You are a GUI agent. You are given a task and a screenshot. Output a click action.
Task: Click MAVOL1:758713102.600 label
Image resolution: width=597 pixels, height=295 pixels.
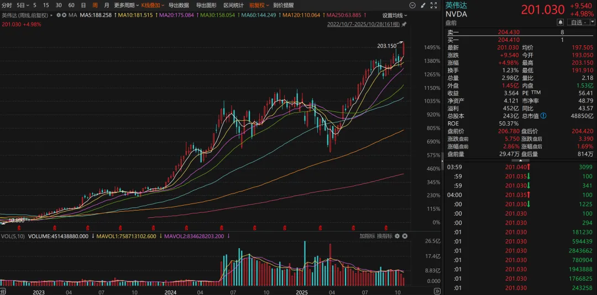128,236
